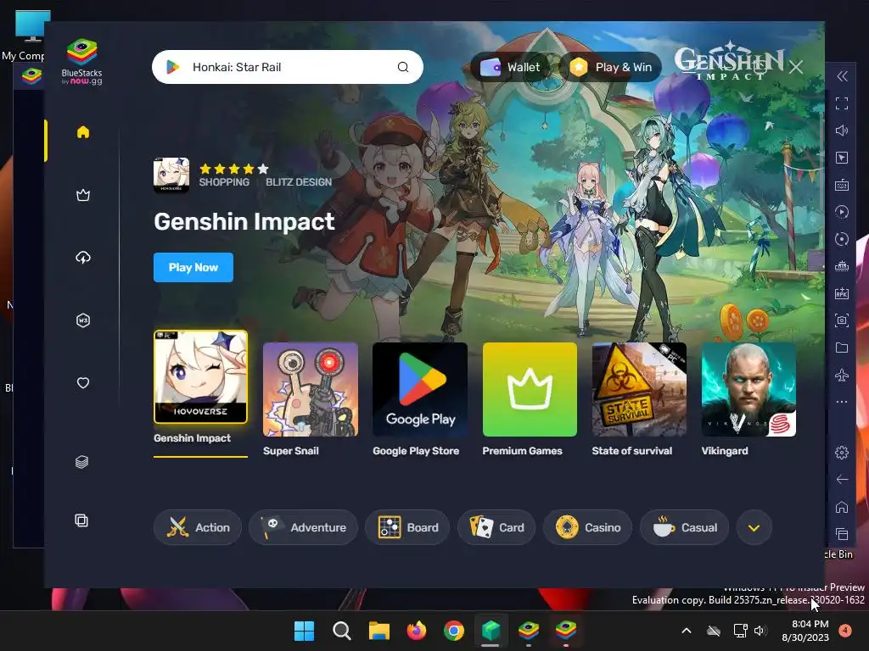Open the Premium Games tile
The image size is (869, 651).
(530, 390)
